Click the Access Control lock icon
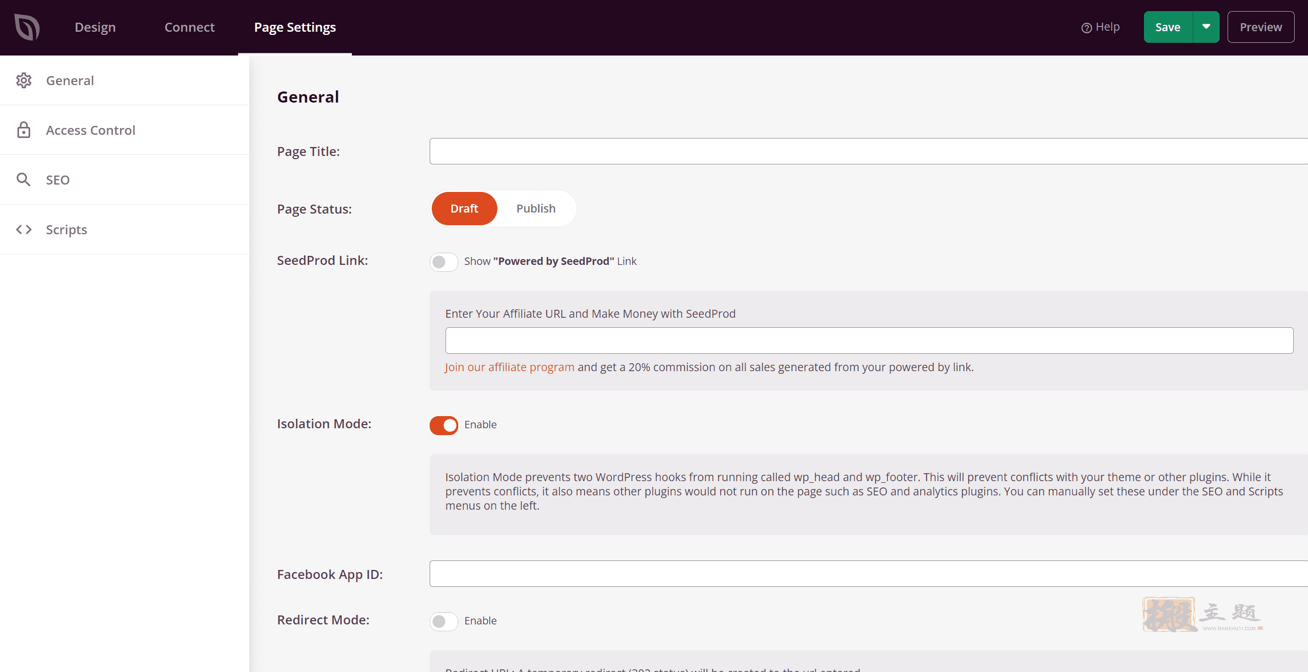 coord(24,130)
